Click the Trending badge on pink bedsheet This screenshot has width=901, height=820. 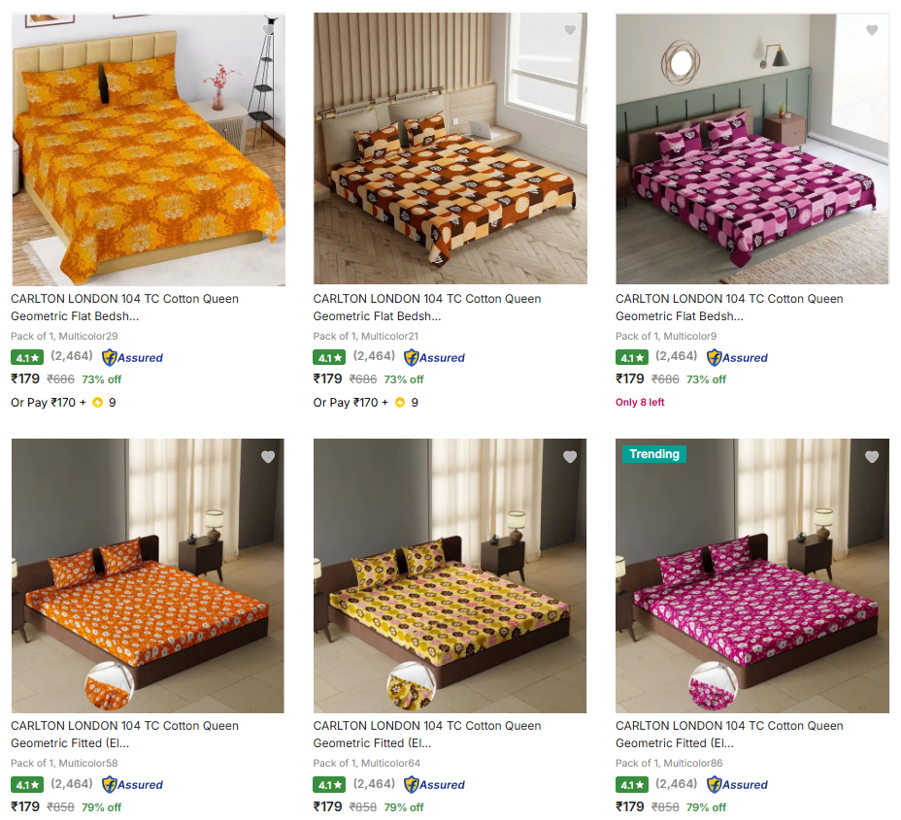pyautogui.click(x=654, y=454)
